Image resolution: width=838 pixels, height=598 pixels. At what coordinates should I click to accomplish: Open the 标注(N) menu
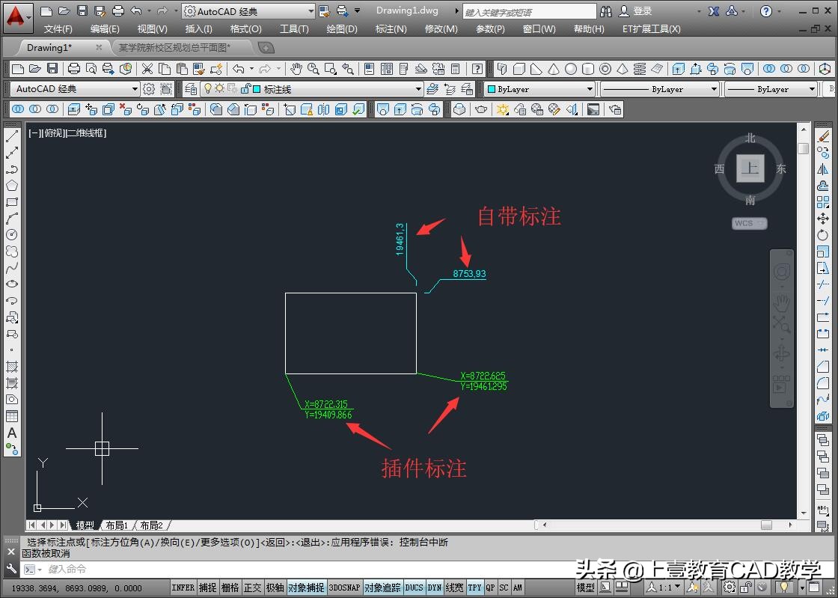click(x=391, y=29)
